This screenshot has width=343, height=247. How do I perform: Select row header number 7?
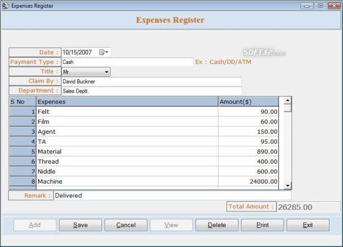pos(23,171)
